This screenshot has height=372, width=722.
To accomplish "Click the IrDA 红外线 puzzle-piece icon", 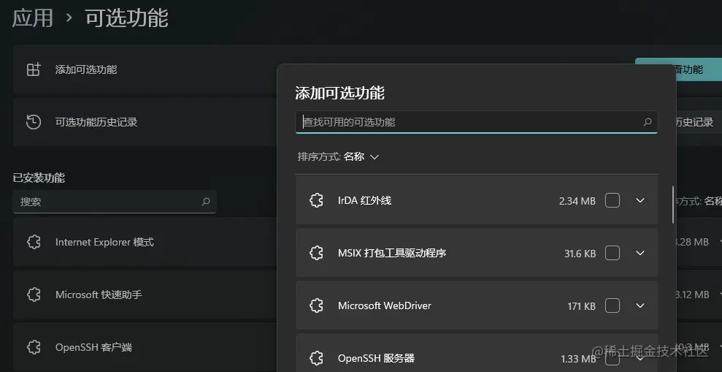I will [x=316, y=200].
